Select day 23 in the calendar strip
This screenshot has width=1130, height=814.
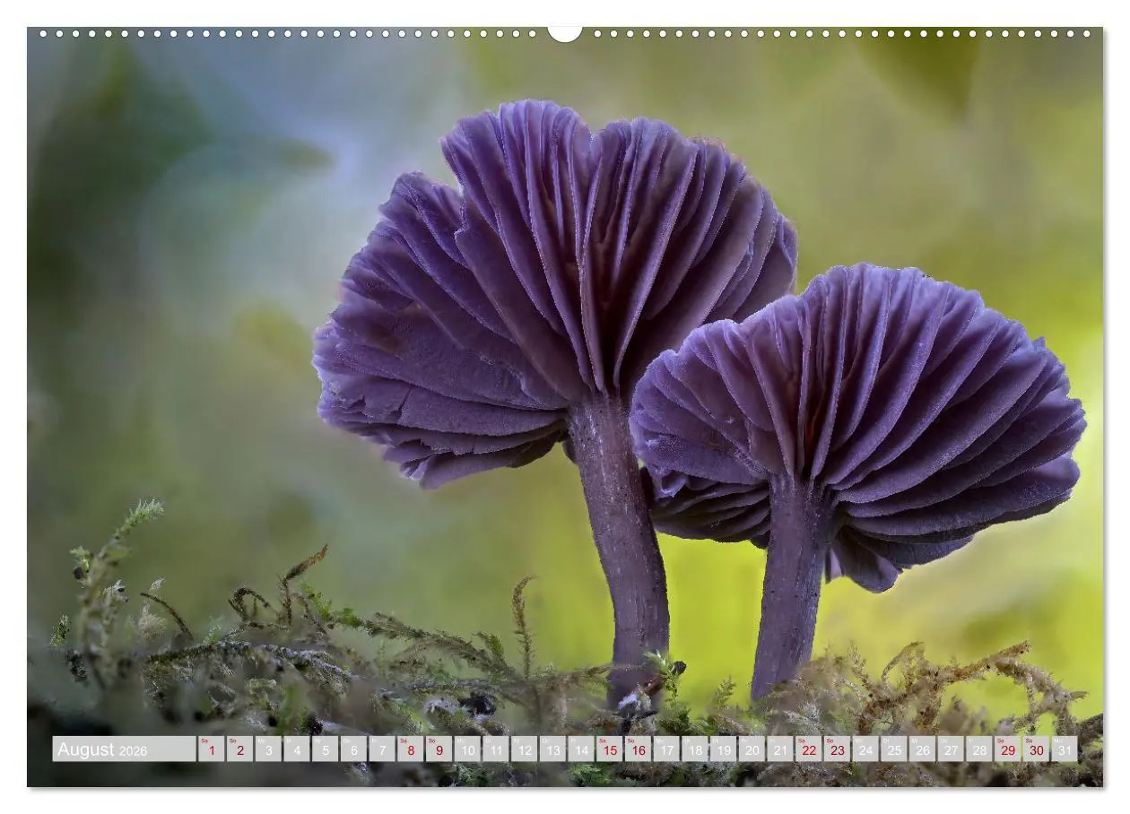[837, 749]
